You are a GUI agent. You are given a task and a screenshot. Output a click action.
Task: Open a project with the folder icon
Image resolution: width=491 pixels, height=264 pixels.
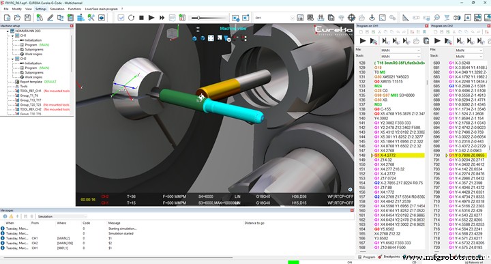tap(17, 18)
